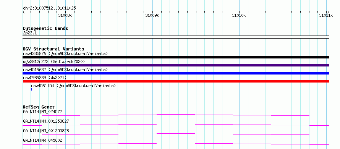Open the RefSeq Genes track title
The image size is (340, 149).
coord(39,107)
